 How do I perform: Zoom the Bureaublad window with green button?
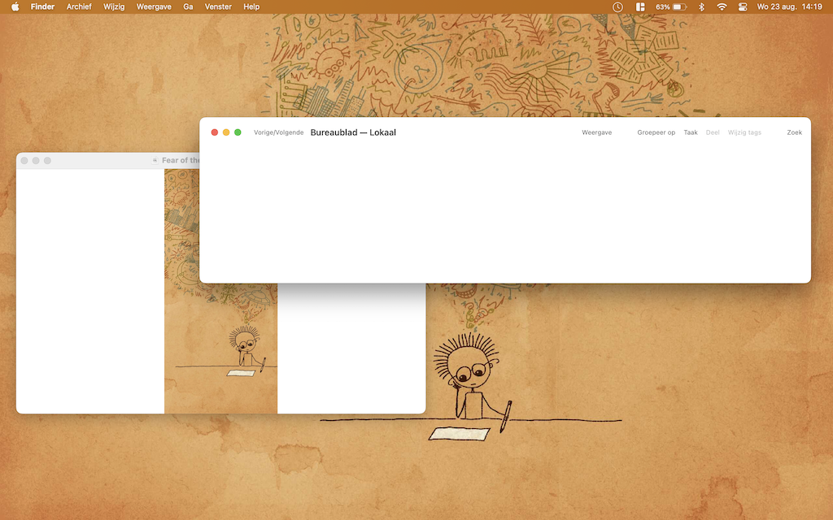[x=238, y=132]
